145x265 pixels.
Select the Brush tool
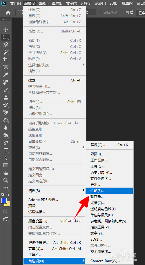(x=6, y=90)
